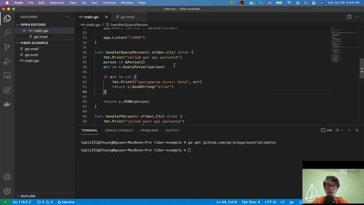Close main.go in Open Editors list
The image size is (364, 205).
(24, 31)
